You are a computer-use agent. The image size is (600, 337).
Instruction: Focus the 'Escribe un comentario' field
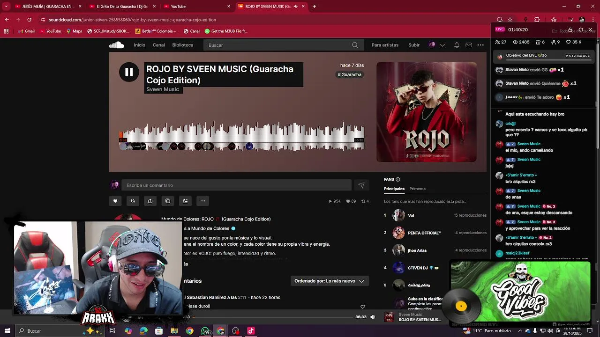coord(236,185)
